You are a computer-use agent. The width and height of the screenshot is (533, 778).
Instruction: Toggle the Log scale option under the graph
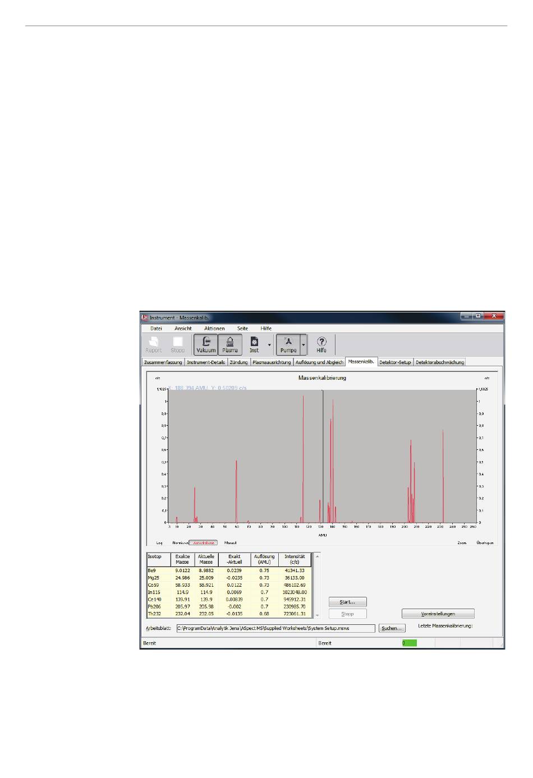(159, 543)
